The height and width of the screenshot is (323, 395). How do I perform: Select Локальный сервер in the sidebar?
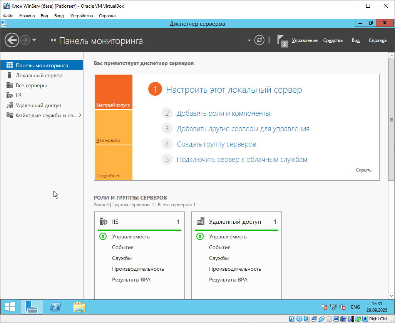(42, 75)
